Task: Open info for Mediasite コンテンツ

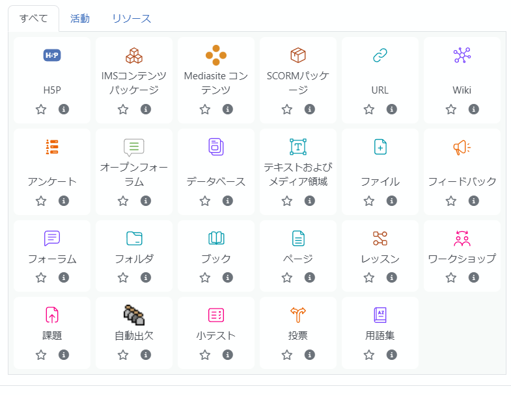Action: [228, 109]
